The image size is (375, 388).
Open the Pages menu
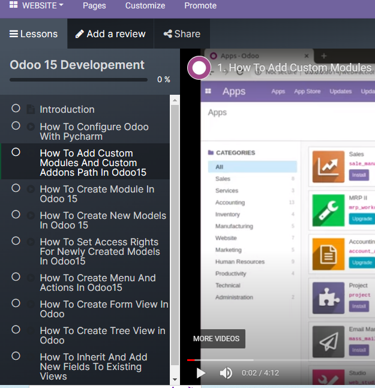(x=94, y=5)
